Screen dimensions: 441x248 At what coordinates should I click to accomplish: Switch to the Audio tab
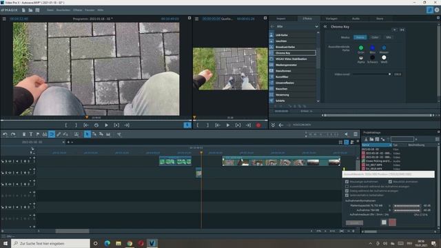[x=356, y=19]
